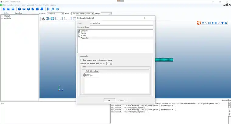Click the Number of field variables spinner arrows
This screenshot has height=124, width=231.
[111, 63]
